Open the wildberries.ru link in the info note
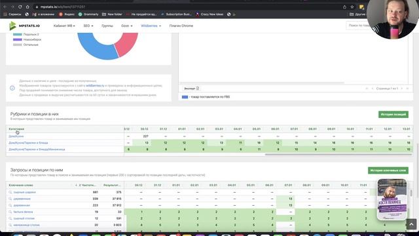This screenshot has width=419, height=236. [95, 86]
